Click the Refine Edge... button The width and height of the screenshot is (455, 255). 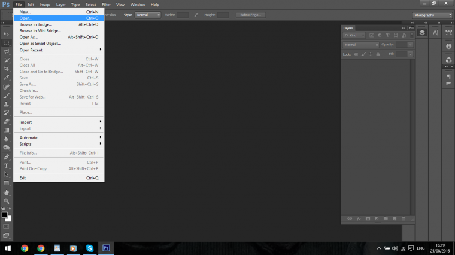[251, 15]
